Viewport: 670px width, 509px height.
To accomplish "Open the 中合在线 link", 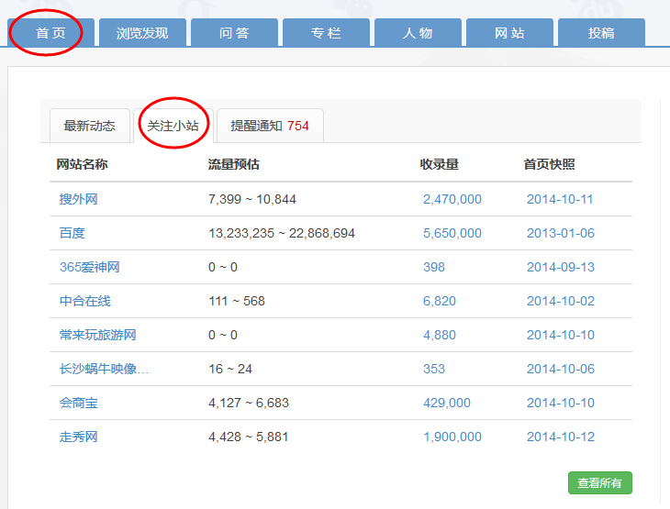I will coord(85,301).
